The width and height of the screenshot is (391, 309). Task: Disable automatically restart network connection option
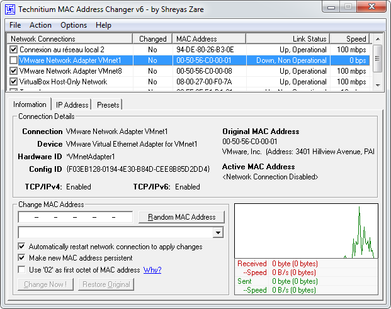click(x=22, y=247)
